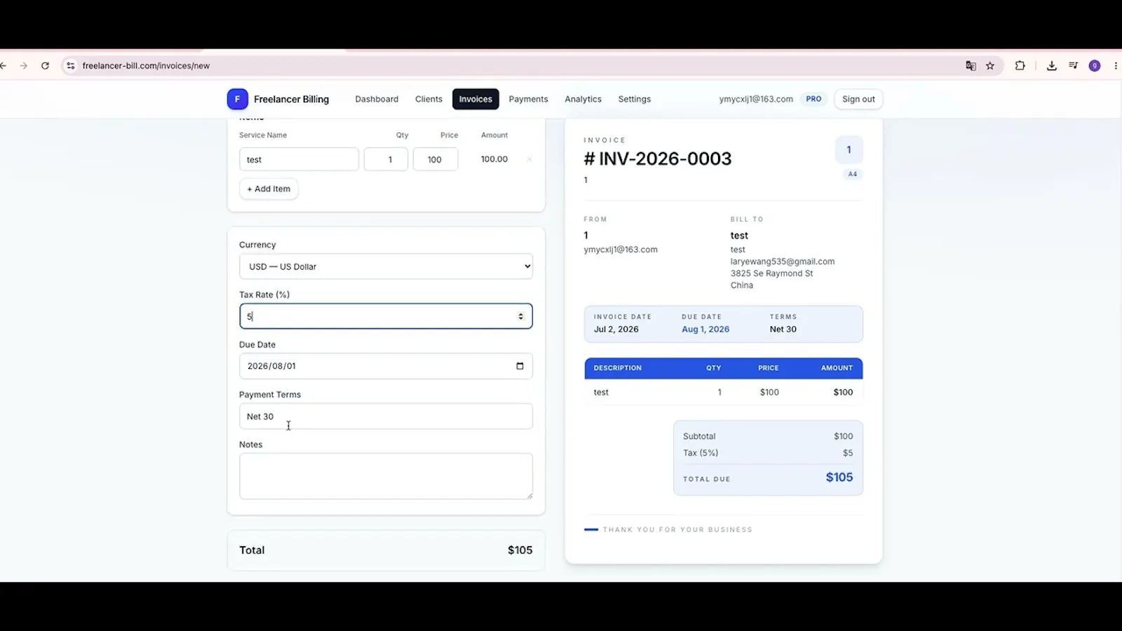The height and width of the screenshot is (631, 1122).
Task: Focus the Service Name field containing test
Action: (x=299, y=160)
